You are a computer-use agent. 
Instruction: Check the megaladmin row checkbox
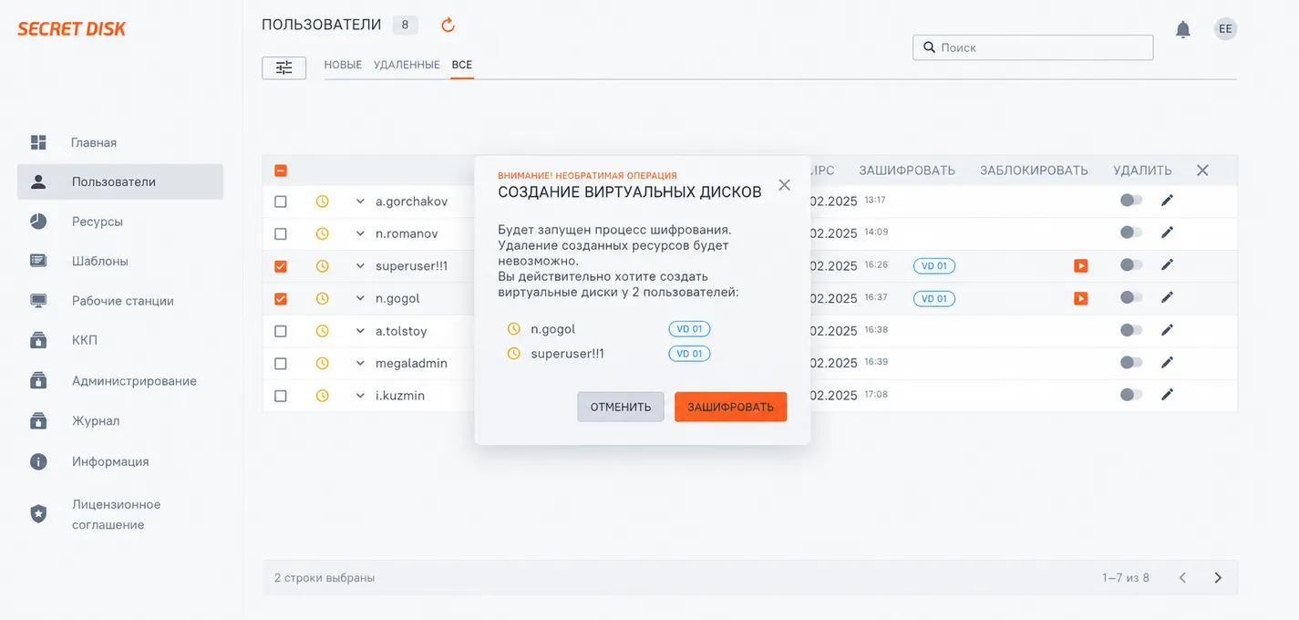point(281,363)
